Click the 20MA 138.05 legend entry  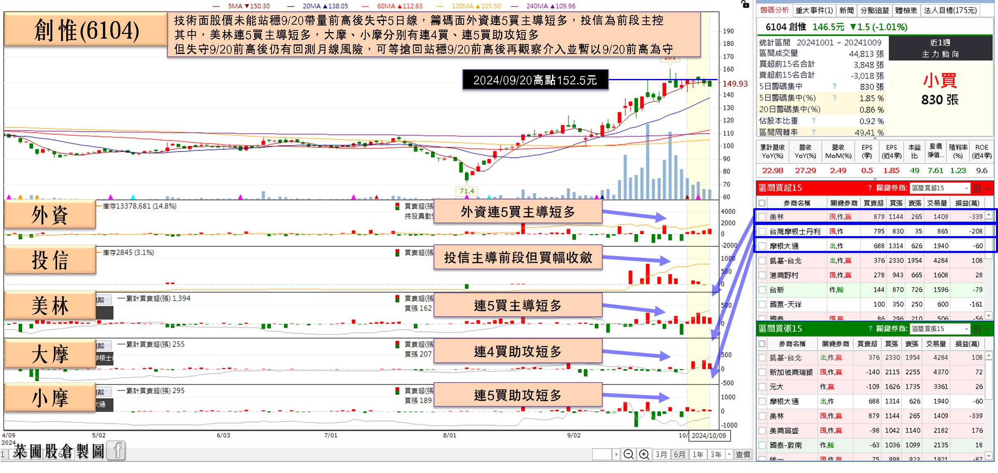tap(318, 6)
